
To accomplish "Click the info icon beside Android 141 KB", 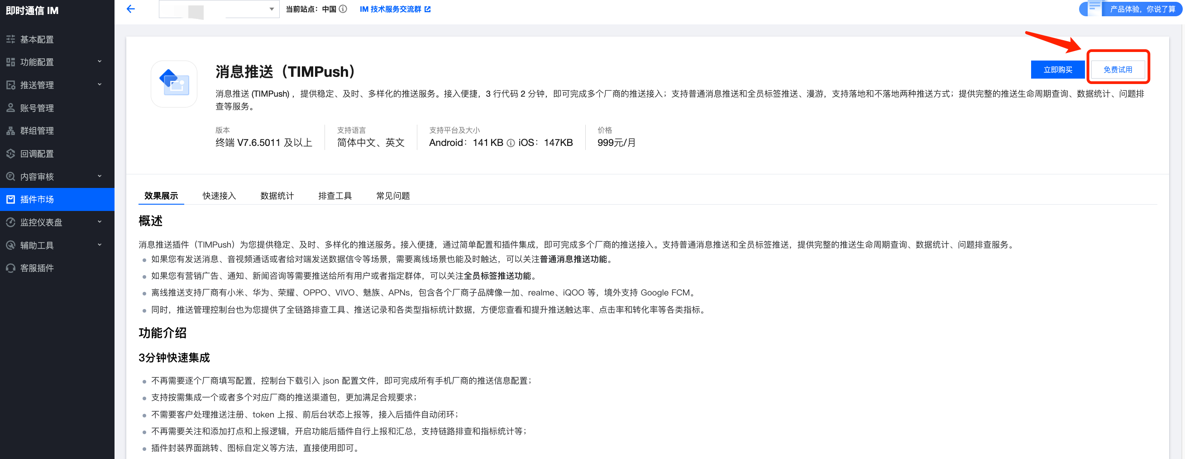I will pos(511,143).
